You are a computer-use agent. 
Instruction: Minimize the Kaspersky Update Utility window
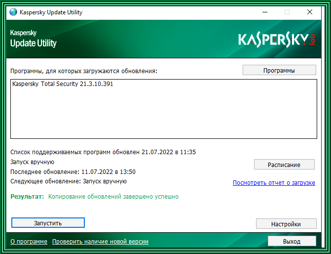(x=264, y=12)
